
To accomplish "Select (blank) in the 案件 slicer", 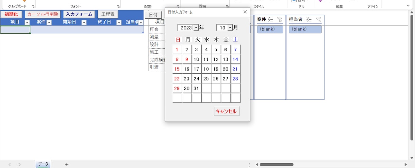I will point(270,29).
